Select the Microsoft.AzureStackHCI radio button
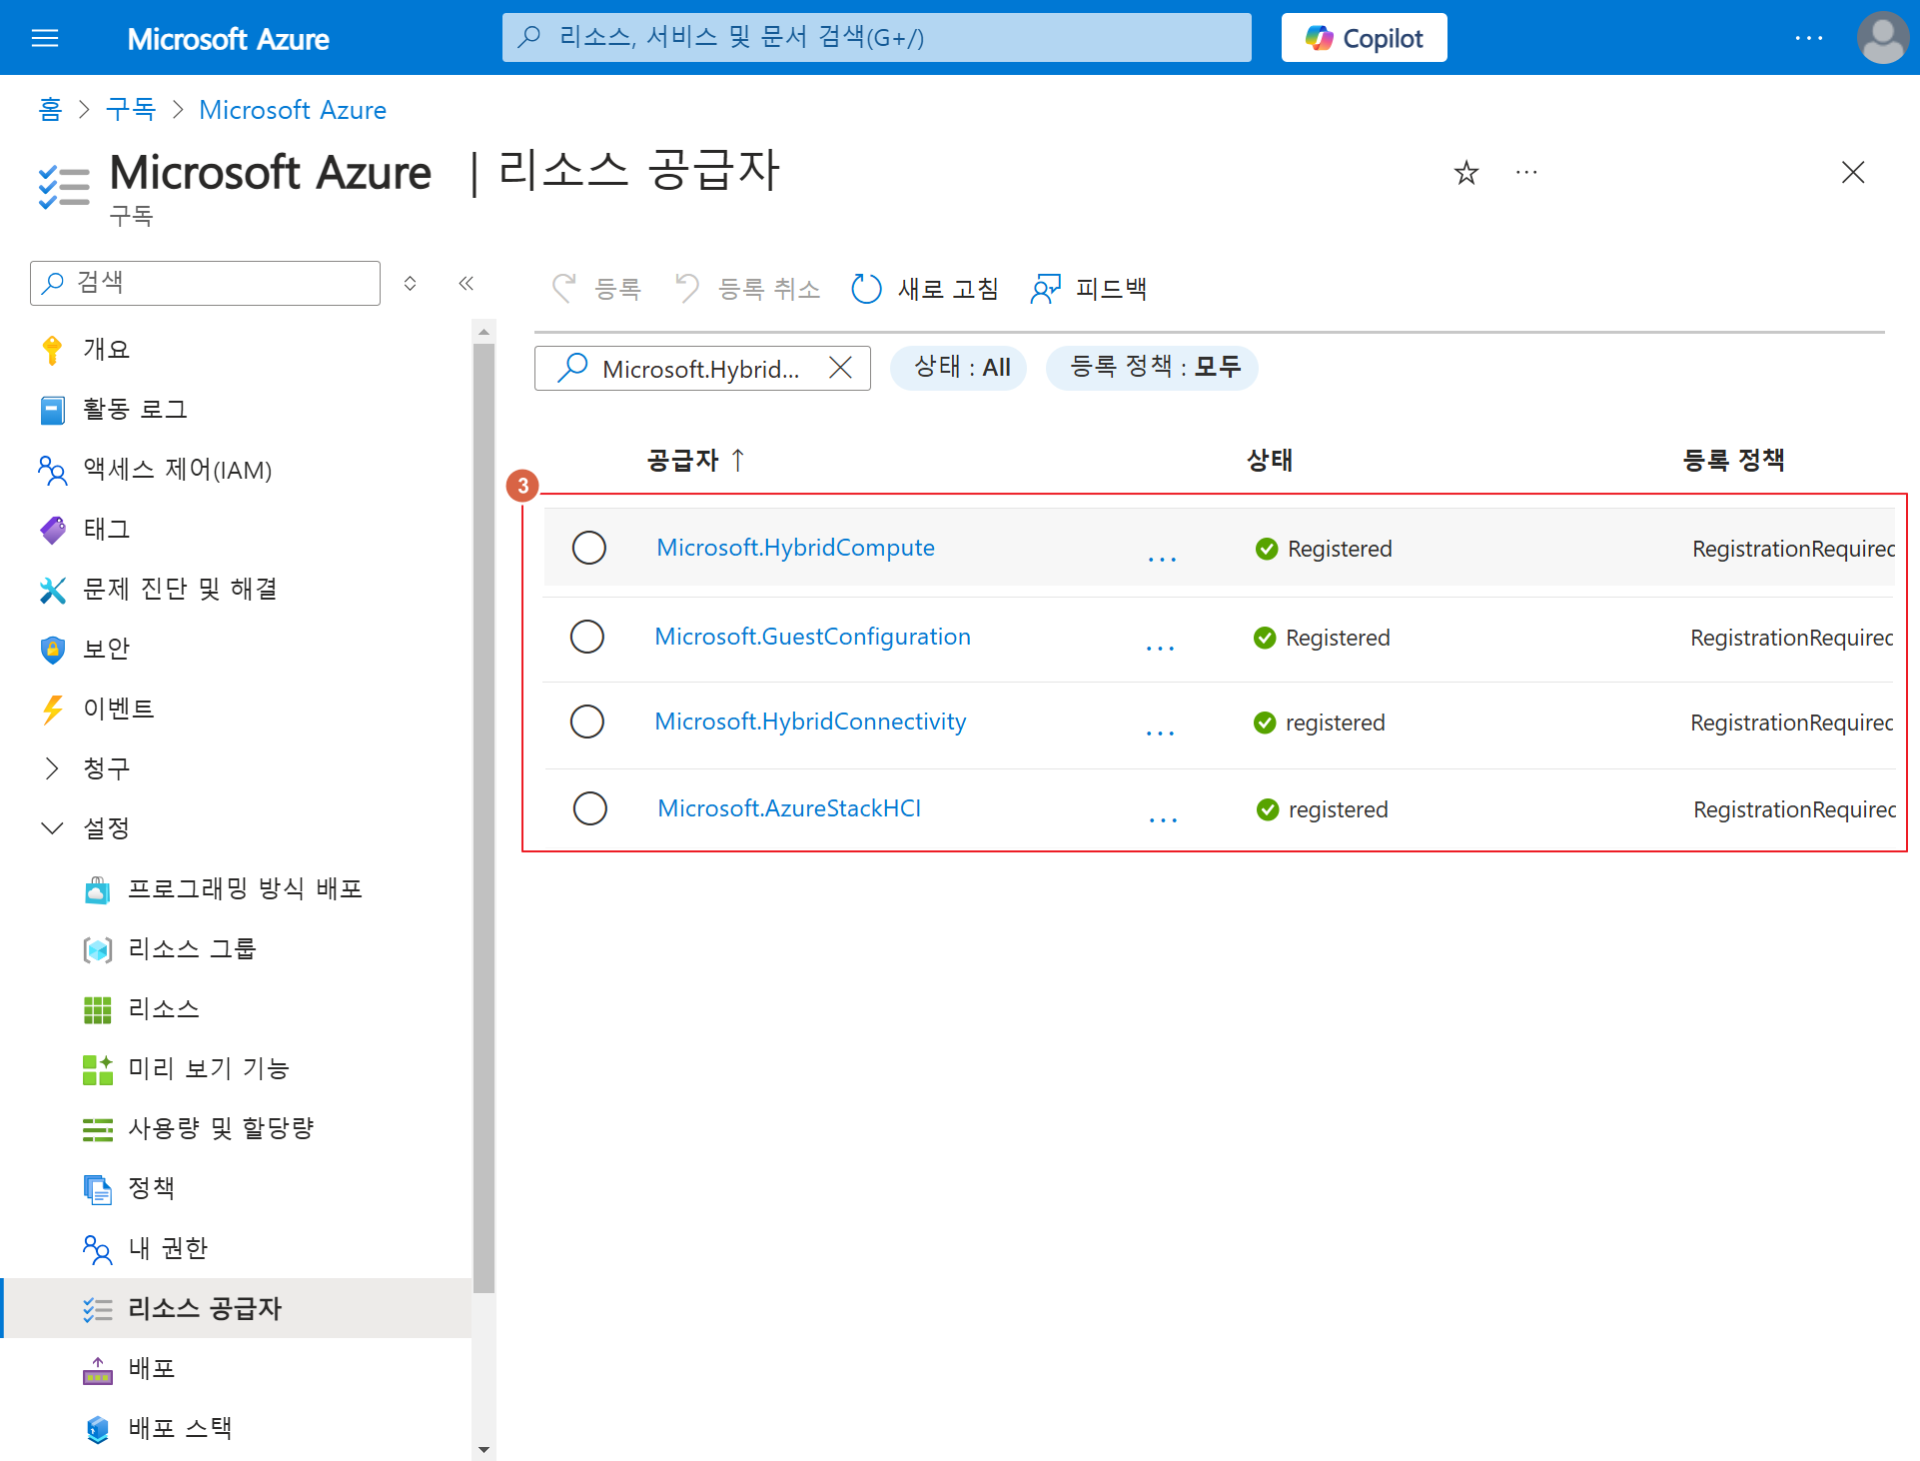Viewport: 1920px width, 1461px height. (x=590, y=808)
